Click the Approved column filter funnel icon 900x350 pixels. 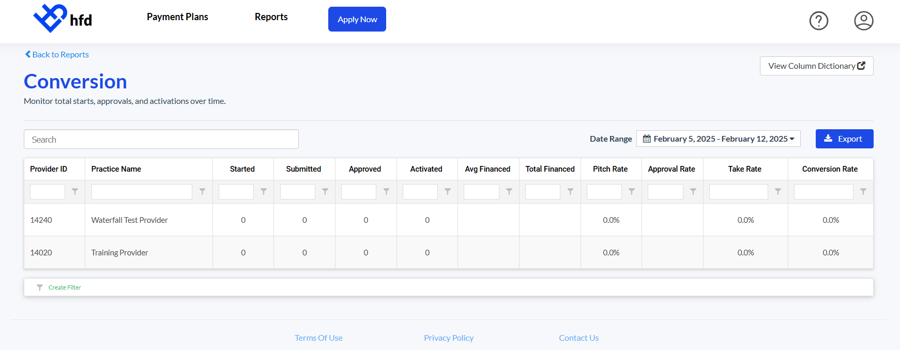(386, 192)
